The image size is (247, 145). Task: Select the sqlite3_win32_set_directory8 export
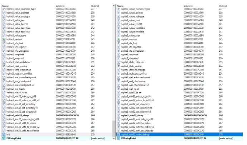pyautogui.click(x=179, y=112)
